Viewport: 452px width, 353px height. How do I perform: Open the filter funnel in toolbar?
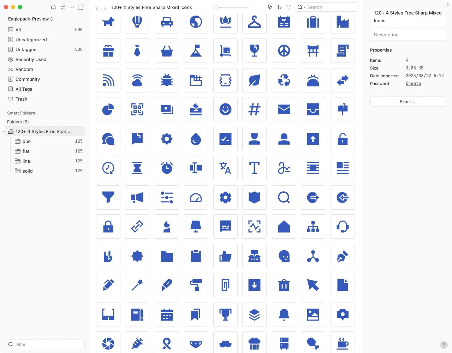coord(289,7)
